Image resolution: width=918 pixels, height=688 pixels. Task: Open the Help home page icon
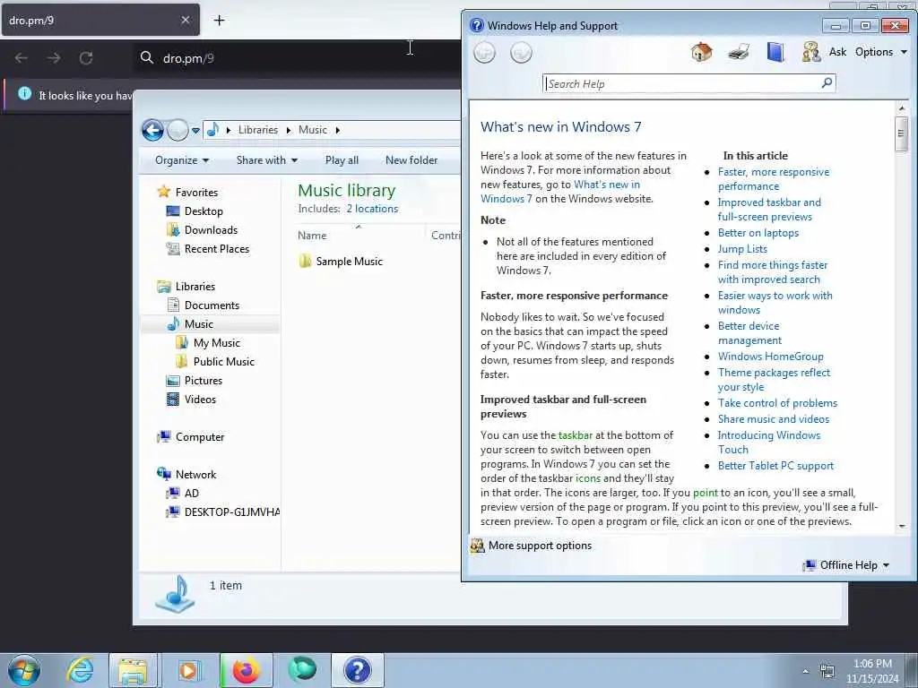point(701,52)
